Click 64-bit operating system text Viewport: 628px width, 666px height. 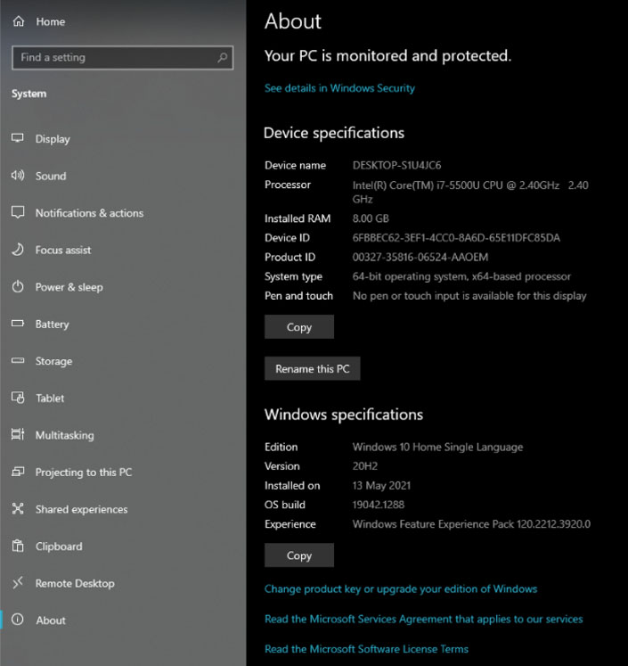pyautogui.click(x=461, y=276)
